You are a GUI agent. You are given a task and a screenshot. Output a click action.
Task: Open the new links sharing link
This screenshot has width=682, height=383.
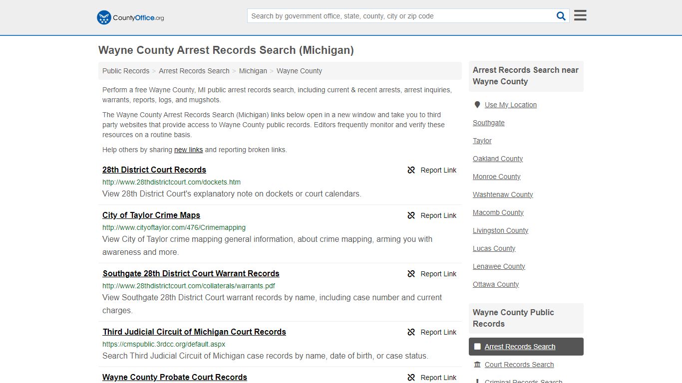[x=188, y=150]
